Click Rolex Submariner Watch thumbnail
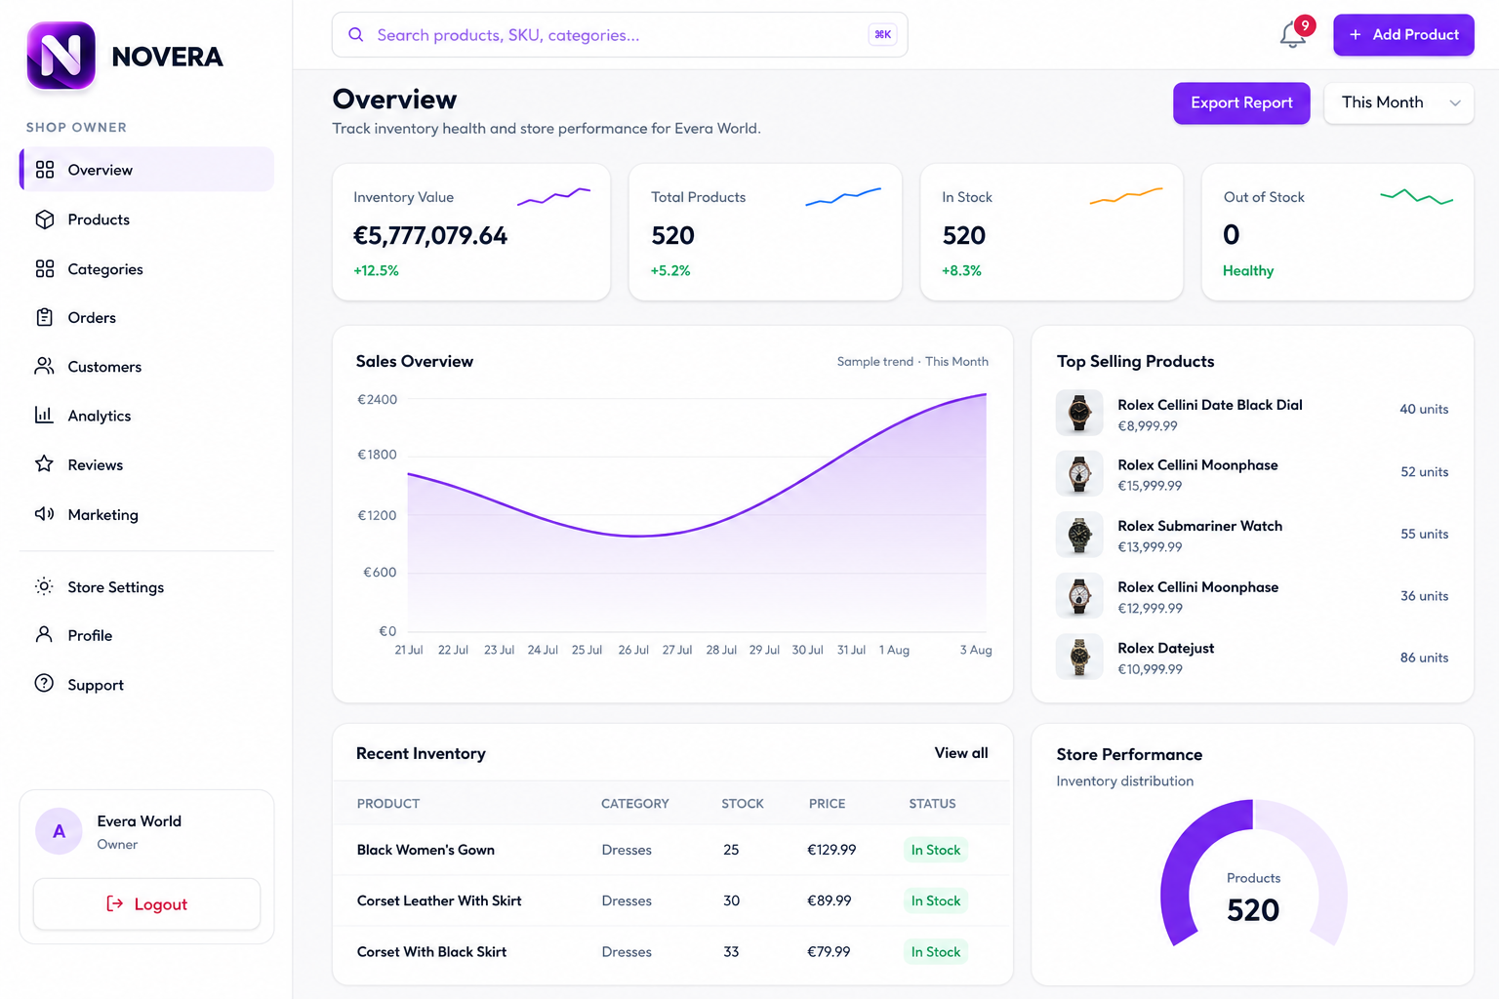 tap(1079, 535)
